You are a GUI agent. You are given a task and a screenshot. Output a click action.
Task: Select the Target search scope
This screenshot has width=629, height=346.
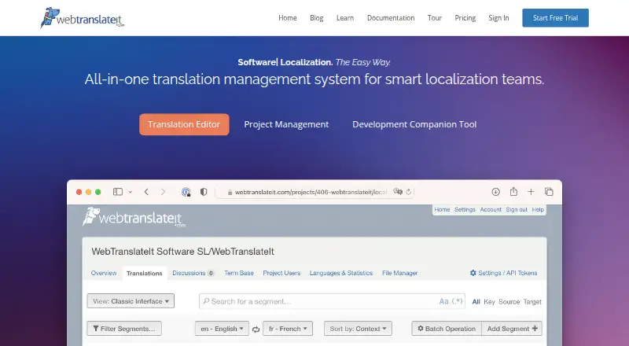(532, 301)
